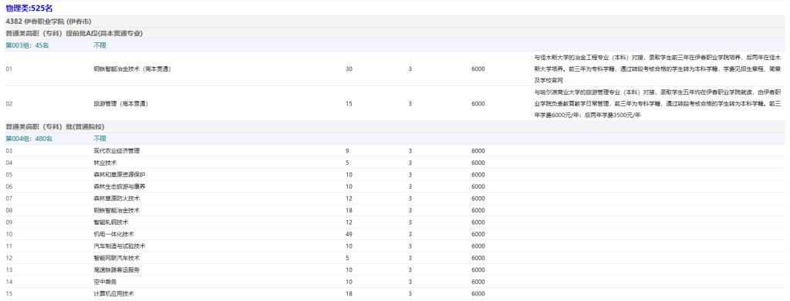790x301 pixels.
Task: Select major 01 钢铁智能冶金技术（高本贯通）
Action: (395, 69)
